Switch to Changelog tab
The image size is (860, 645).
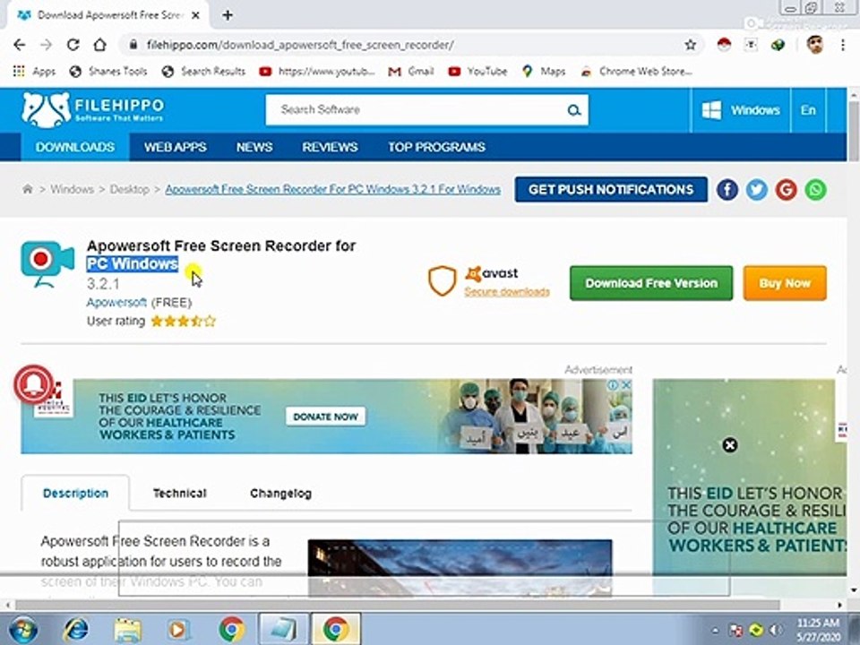(x=280, y=493)
